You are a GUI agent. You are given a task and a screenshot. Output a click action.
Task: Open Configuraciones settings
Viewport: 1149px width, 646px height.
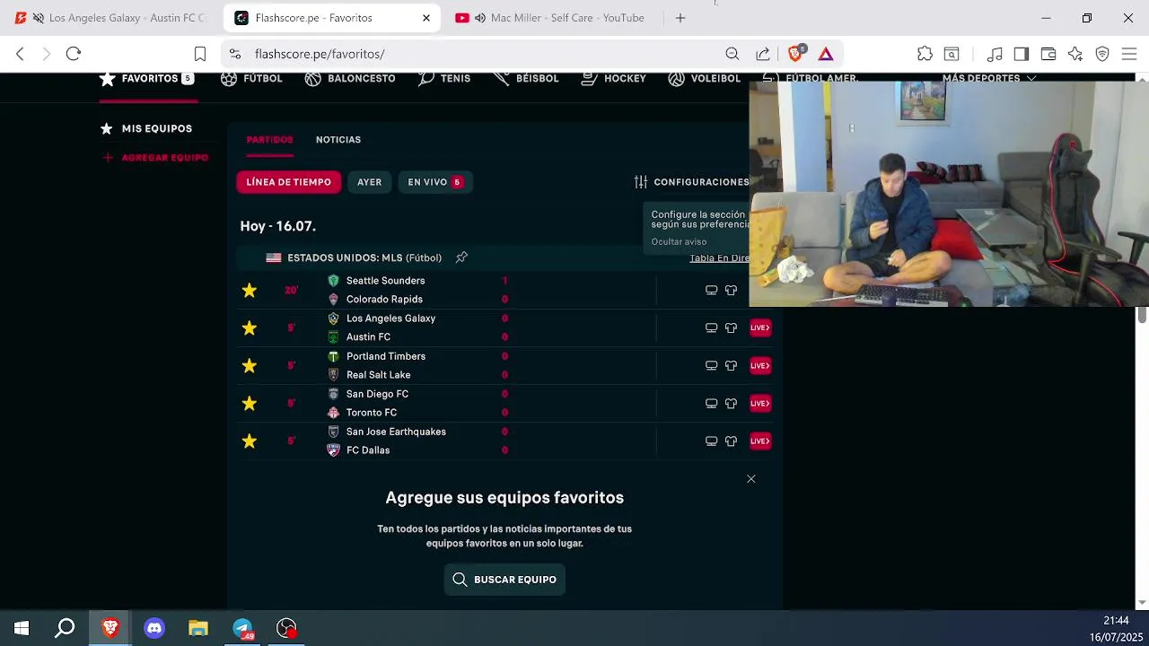(x=691, y=182)
